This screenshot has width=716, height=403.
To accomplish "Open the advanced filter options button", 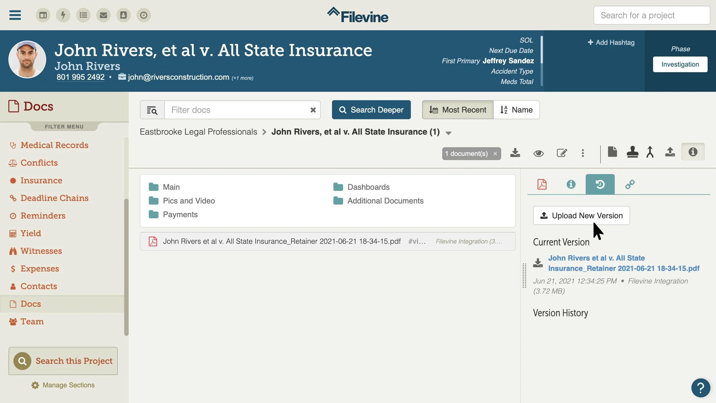I will 152,110.
